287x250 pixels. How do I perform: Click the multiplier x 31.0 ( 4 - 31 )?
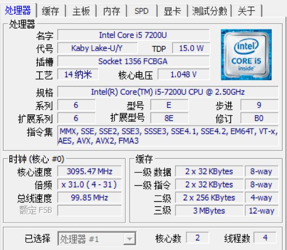[89, 185]
